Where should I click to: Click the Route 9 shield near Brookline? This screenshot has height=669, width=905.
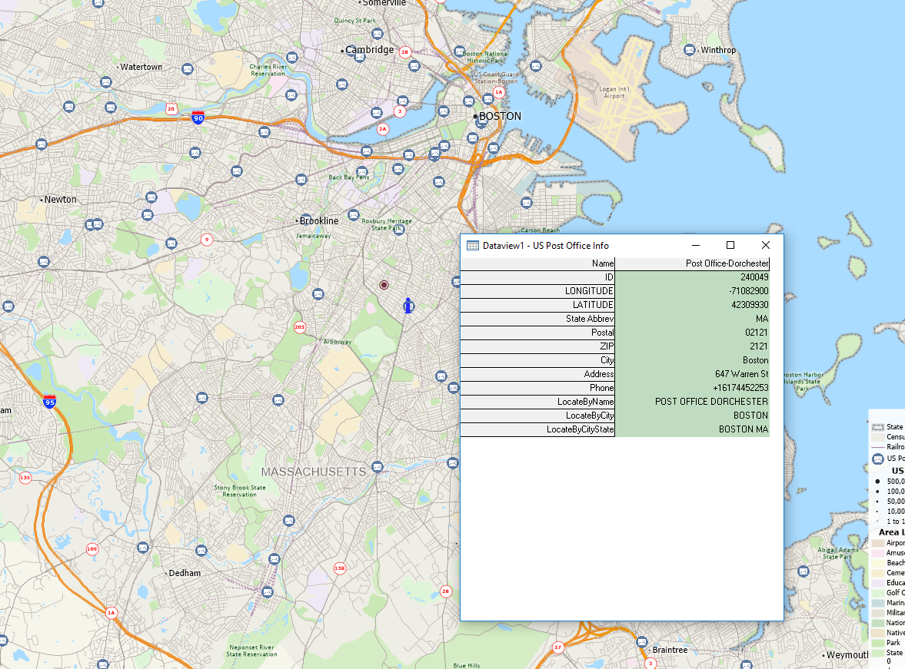coord(206,240)
